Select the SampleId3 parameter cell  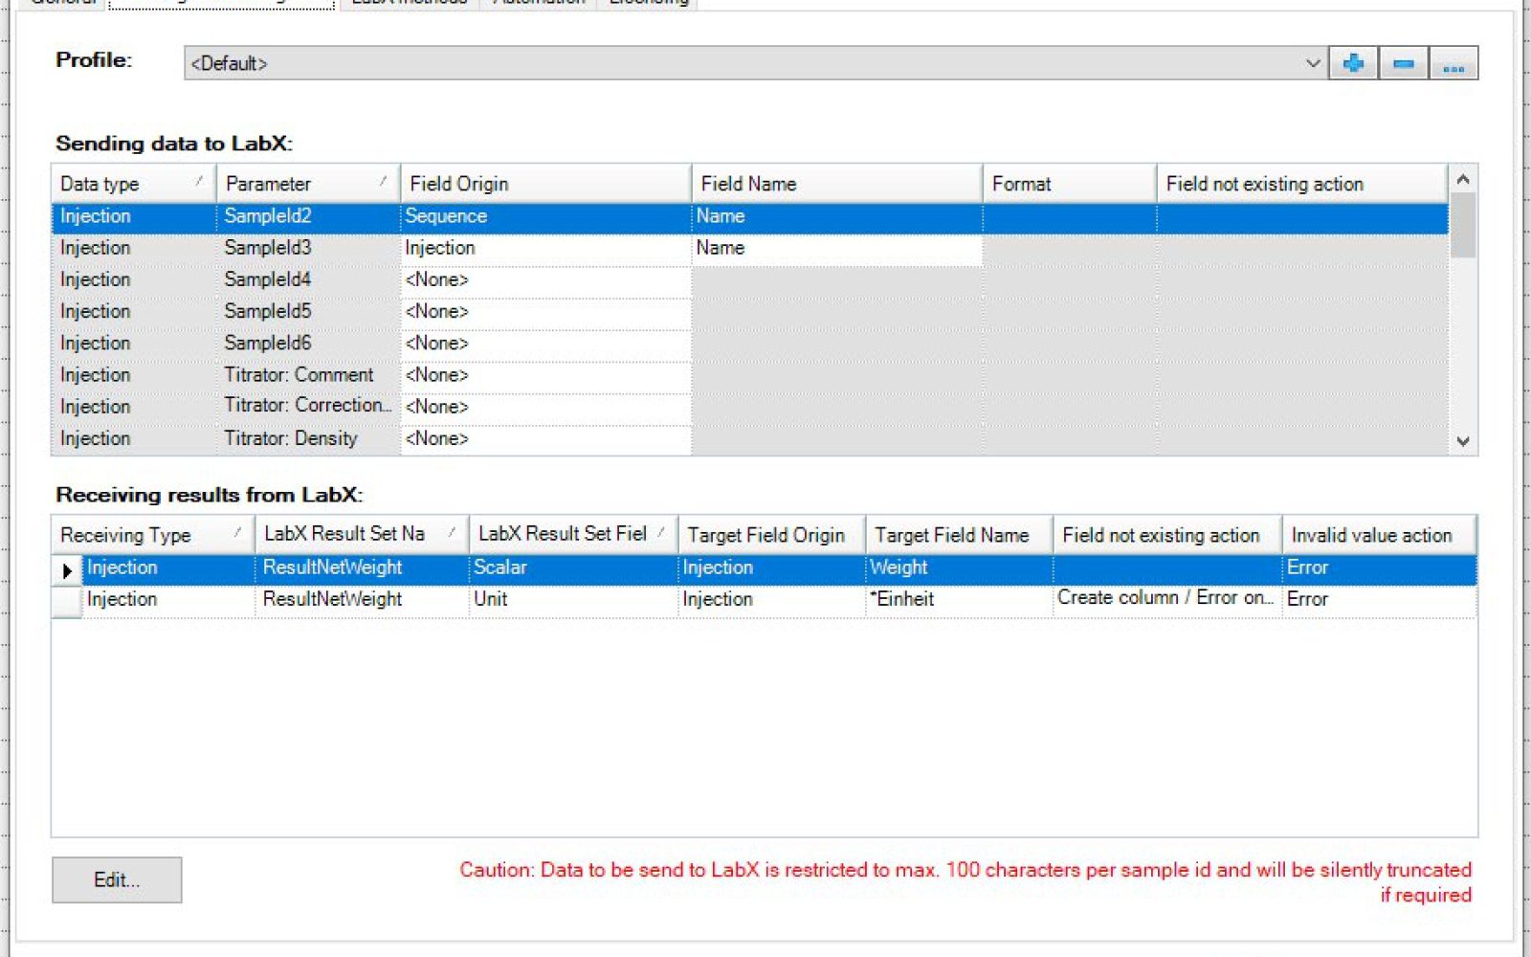[x=308, y=248]
